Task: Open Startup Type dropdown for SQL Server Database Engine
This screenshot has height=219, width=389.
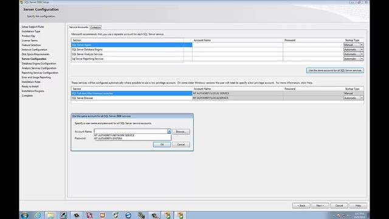Action: (362, 49)
